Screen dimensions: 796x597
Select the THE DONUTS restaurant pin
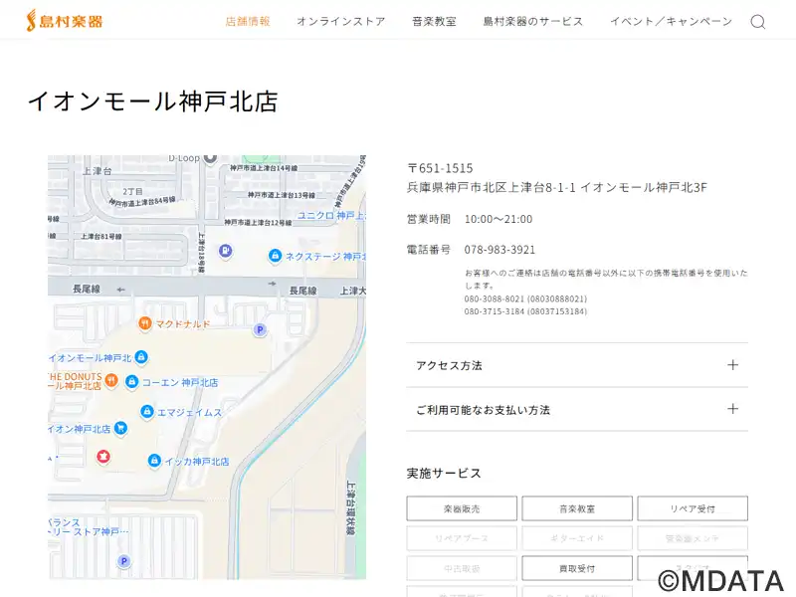[111, 380]
